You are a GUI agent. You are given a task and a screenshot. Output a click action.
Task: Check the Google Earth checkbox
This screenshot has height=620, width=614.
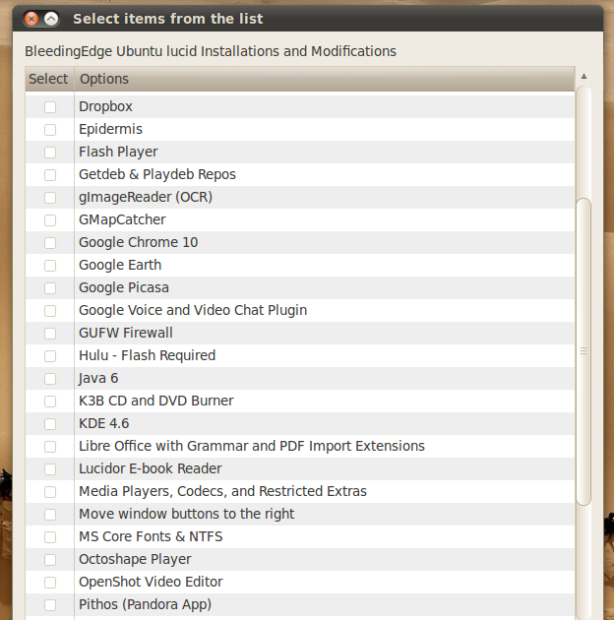(x=50, y=266)
